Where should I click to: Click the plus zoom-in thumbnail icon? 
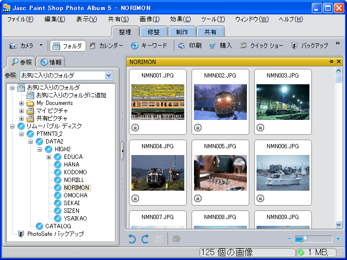(x=338, y=239)
